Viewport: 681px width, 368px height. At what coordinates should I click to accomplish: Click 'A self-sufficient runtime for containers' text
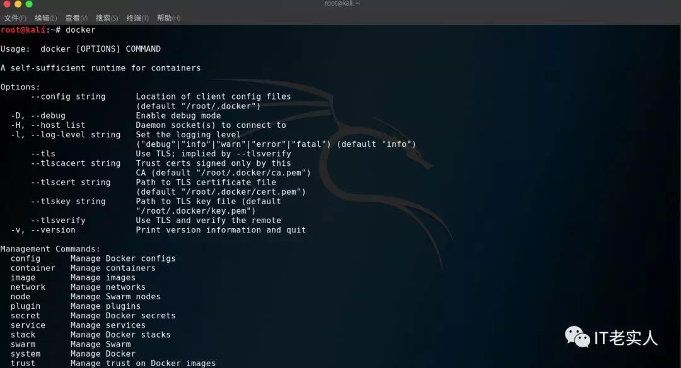pyautogui.click(x=100, y=68)
